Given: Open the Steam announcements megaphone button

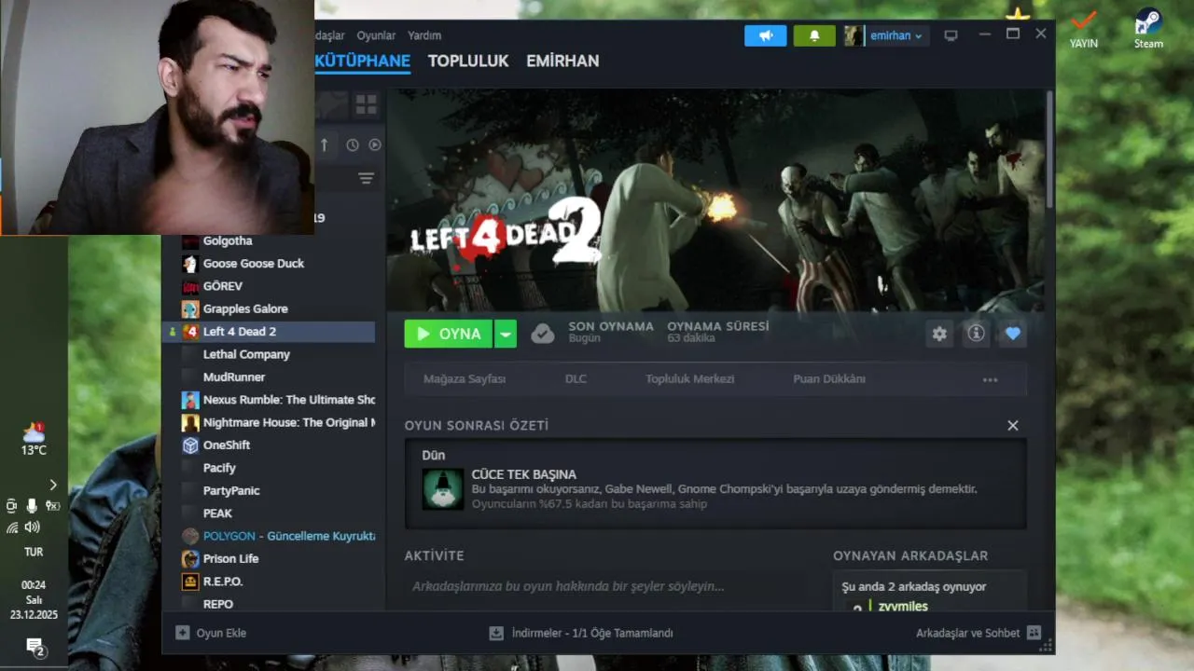Looking at the screenshot, I should [765, 35].
